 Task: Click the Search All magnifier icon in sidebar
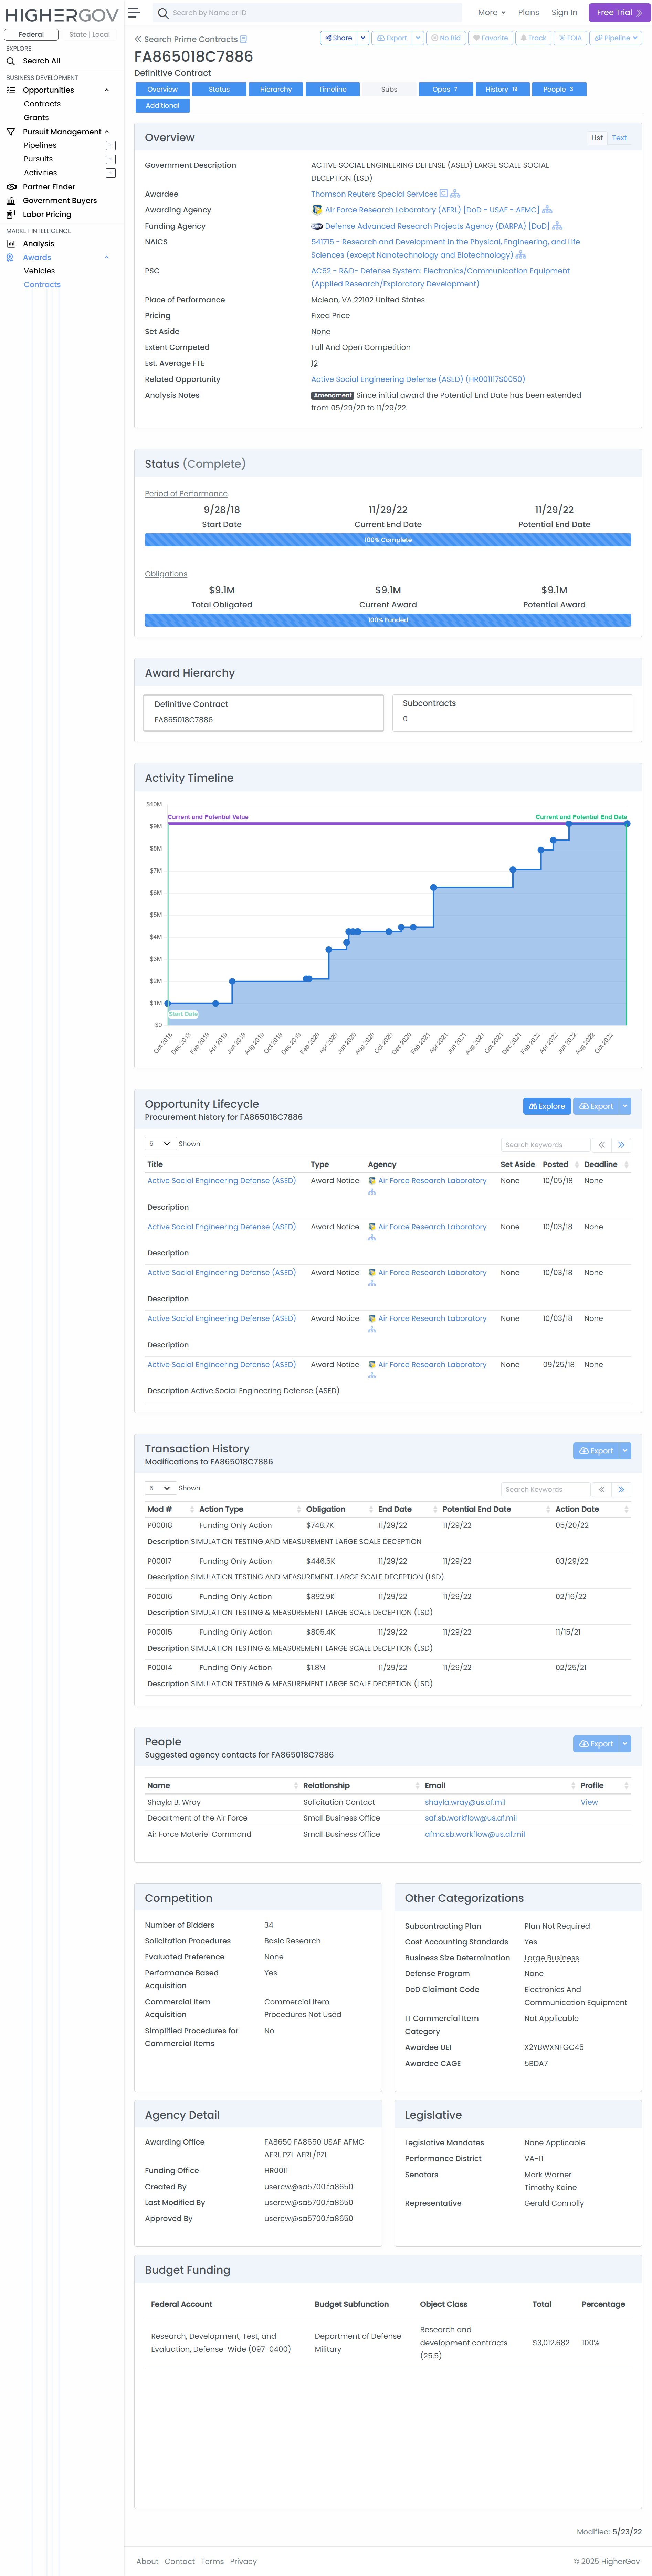coord(11,61)
